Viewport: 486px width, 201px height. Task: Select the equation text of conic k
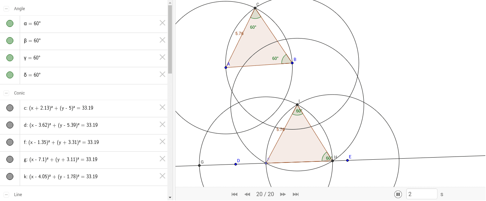coord(61,176)
